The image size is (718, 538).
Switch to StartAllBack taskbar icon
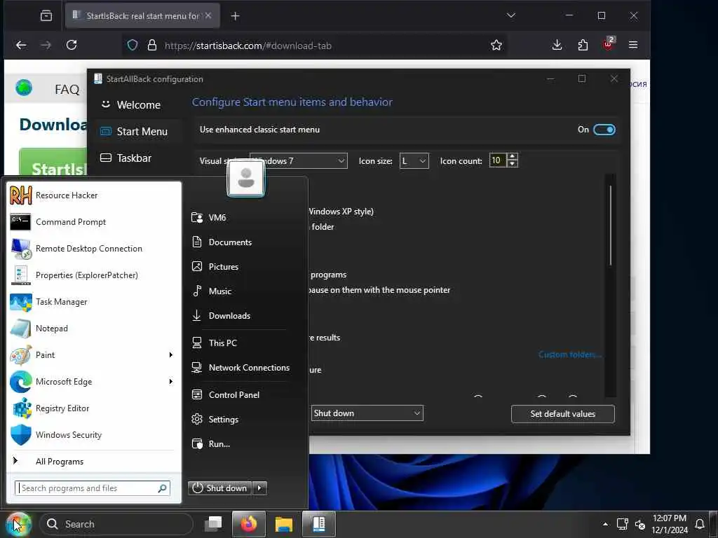[319, 524]
